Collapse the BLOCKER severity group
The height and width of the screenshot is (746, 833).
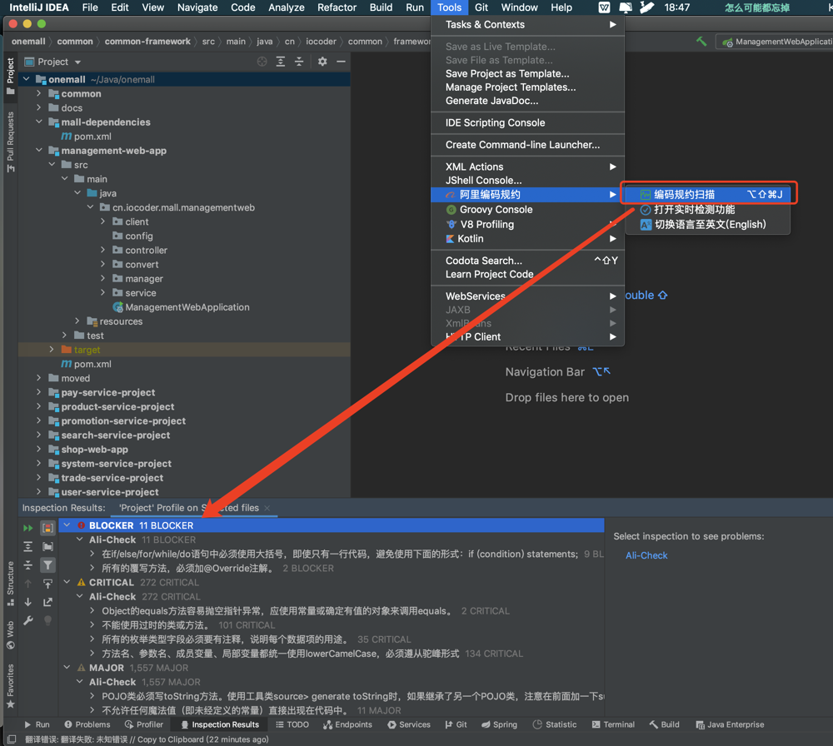(x=67, y=525)
